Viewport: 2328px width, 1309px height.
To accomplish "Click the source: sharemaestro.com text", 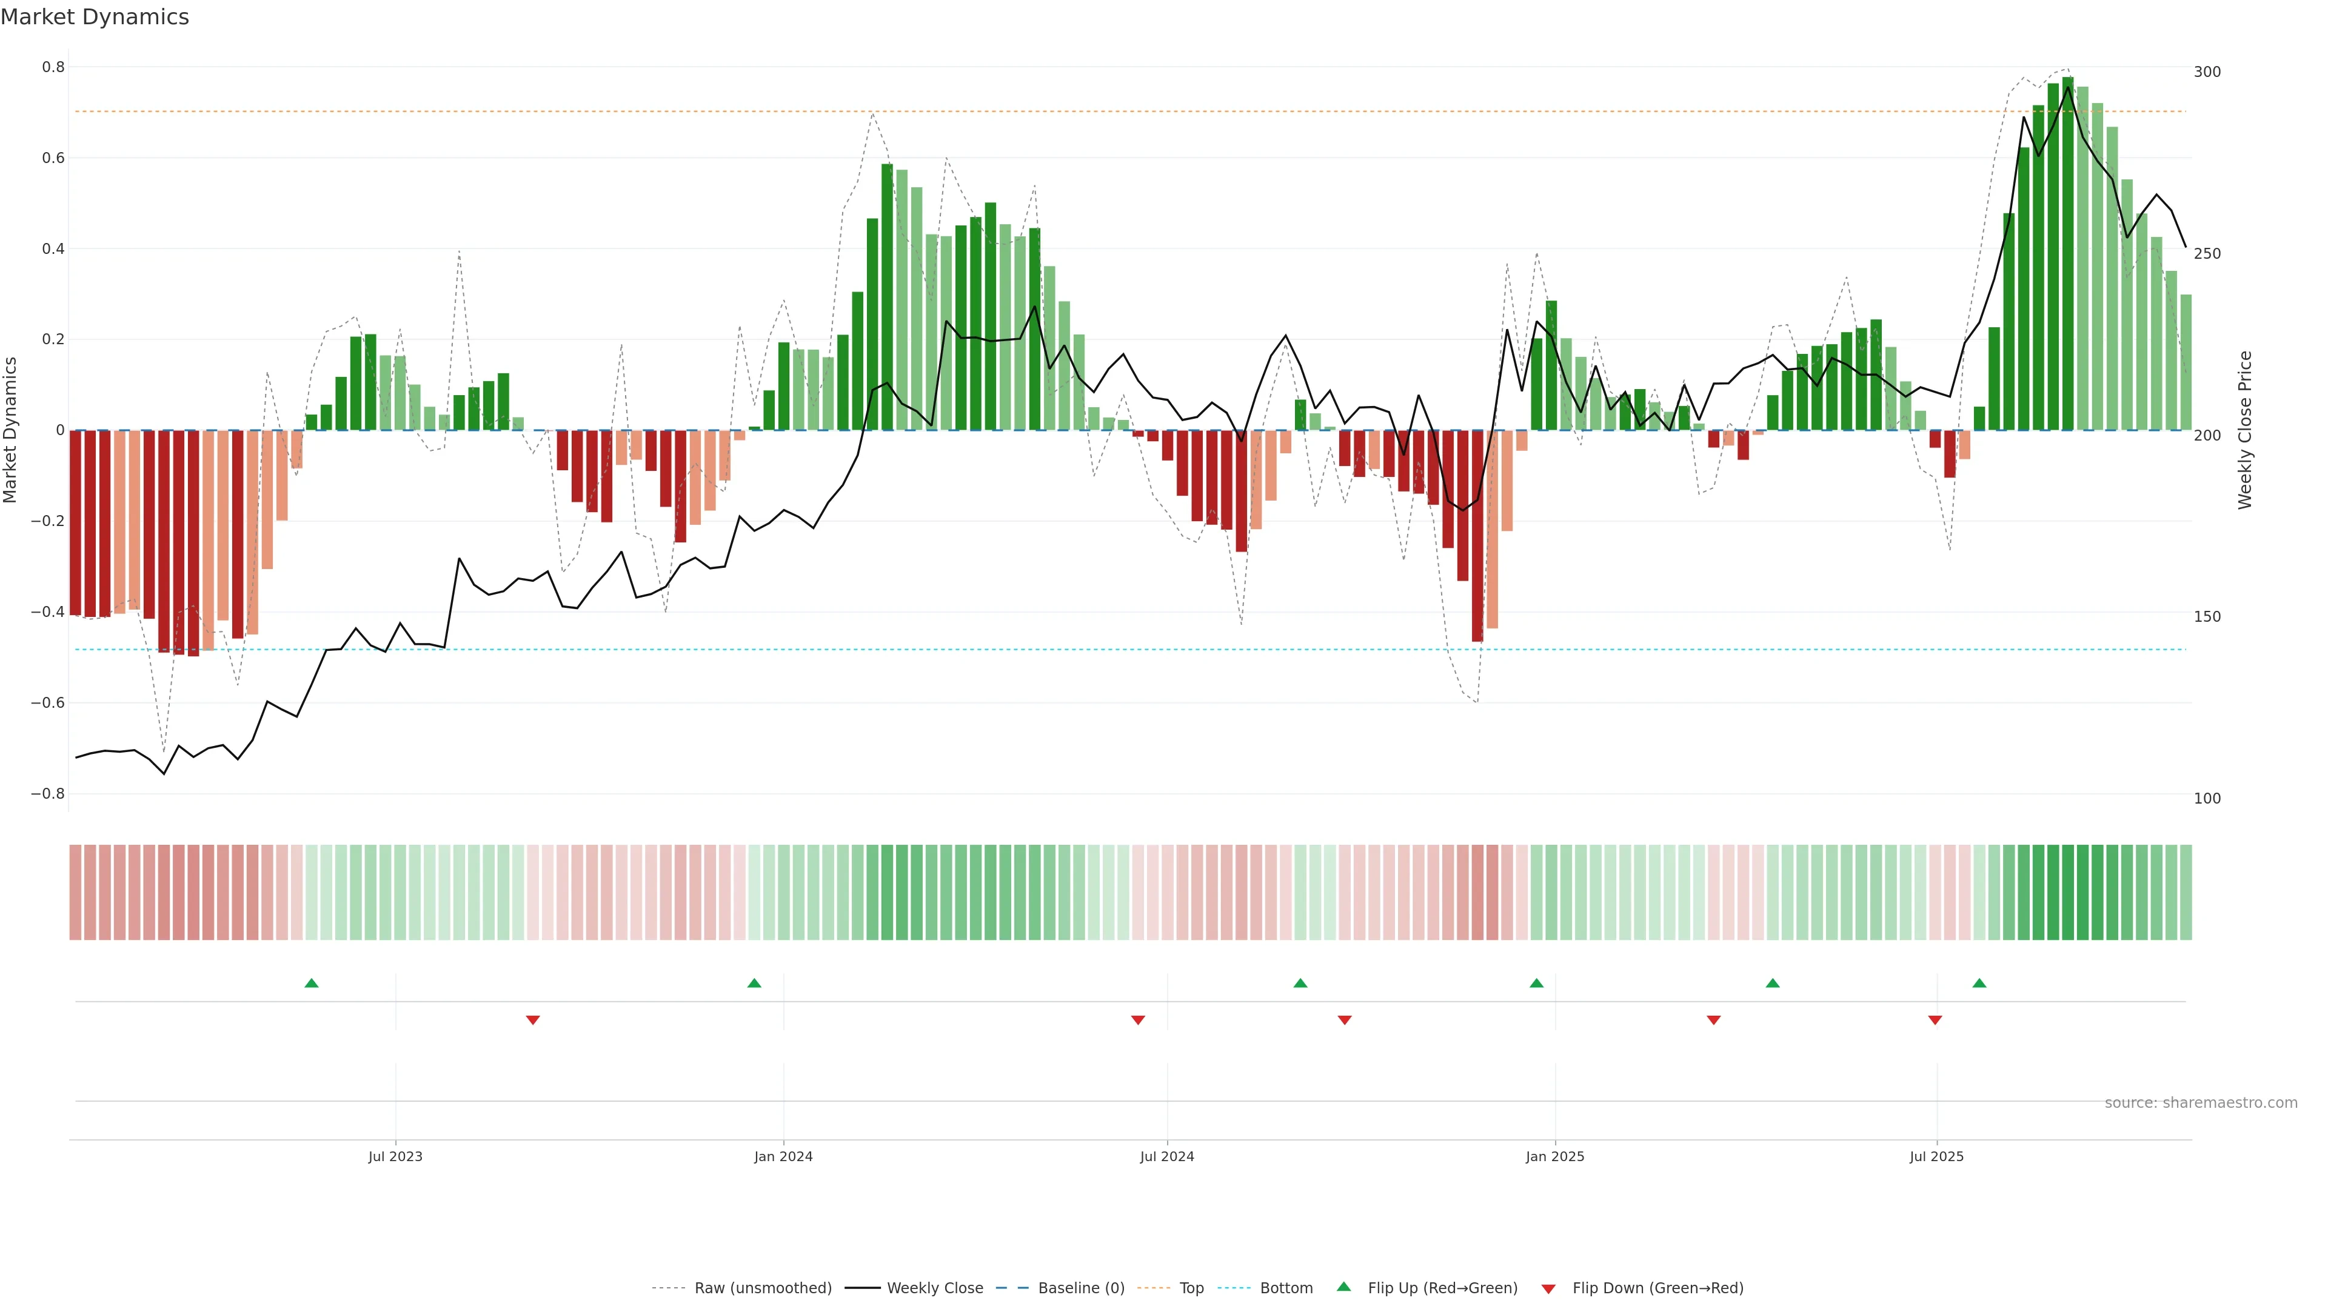I will point(2201,1103).
